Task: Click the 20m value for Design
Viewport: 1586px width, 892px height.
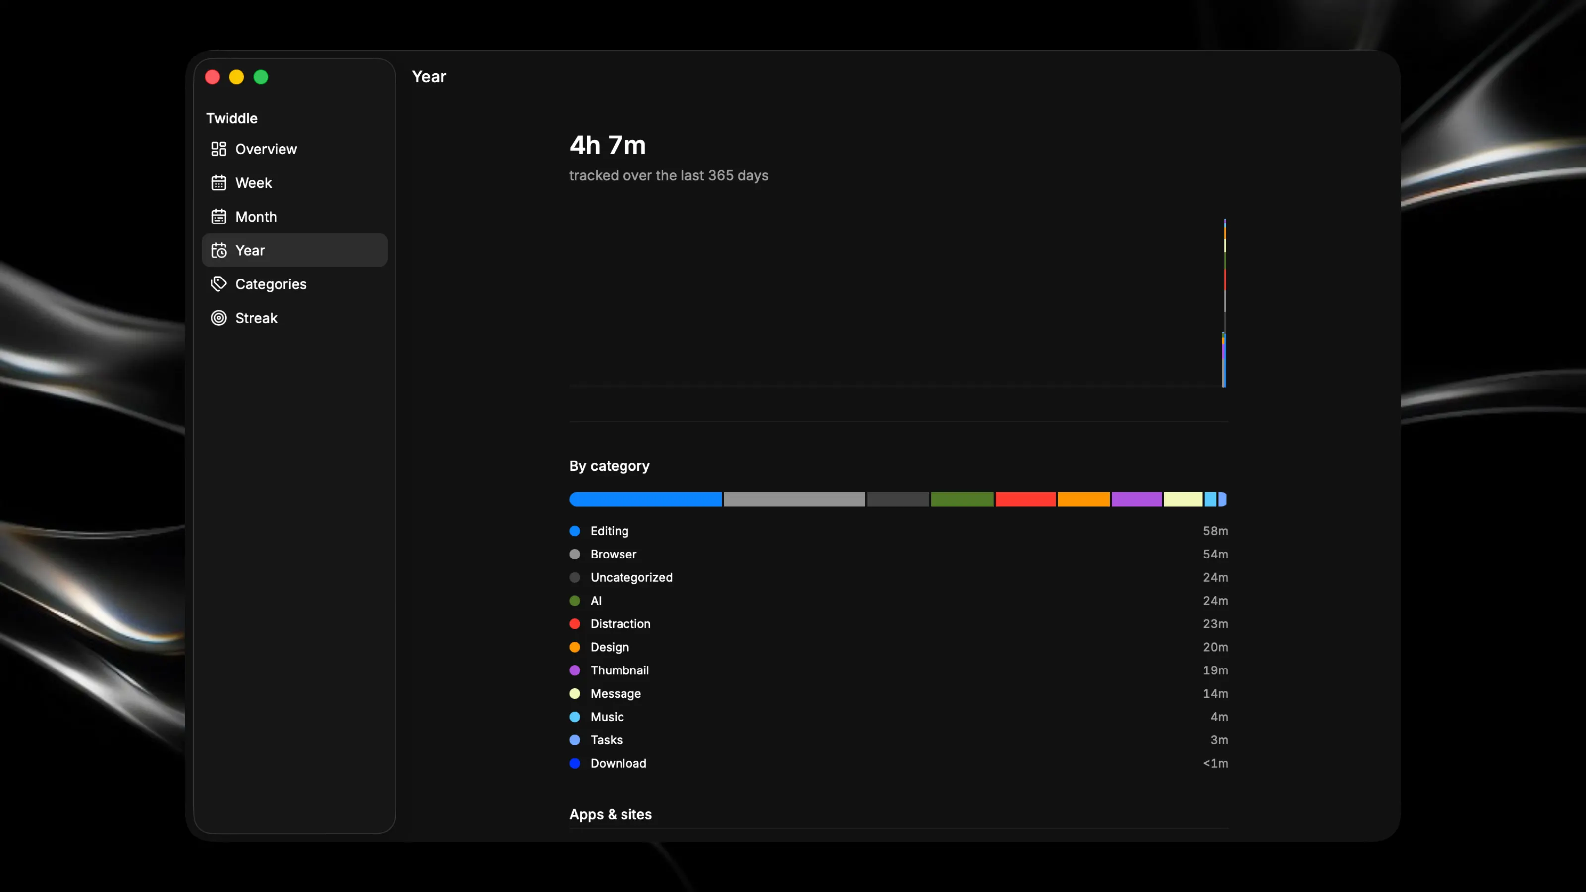Action: [x=1215, y=647]
